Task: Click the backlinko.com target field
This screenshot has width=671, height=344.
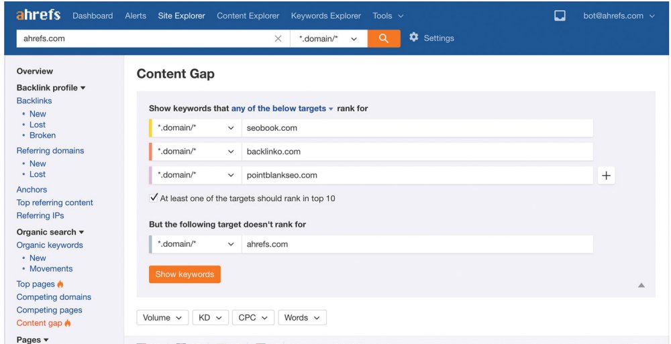Action: (417, 152)
